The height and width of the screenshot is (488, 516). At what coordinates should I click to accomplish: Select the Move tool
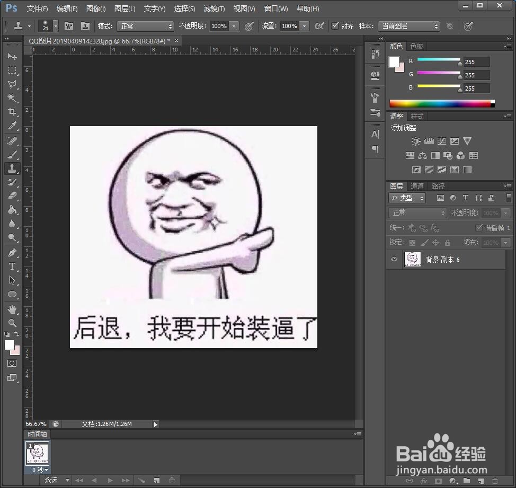coord(13,57)
